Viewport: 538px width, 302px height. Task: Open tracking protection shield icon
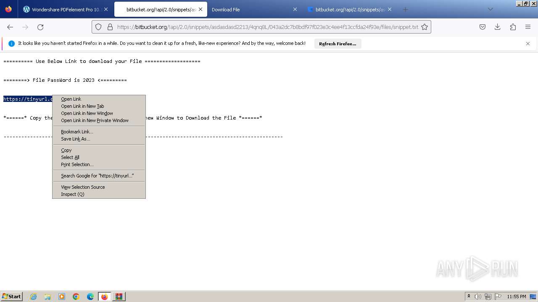click(x=98, y=27)
